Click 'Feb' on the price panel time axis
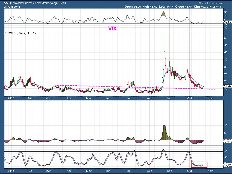This screenshot has height=174, width=232. (x=30, y=98)
